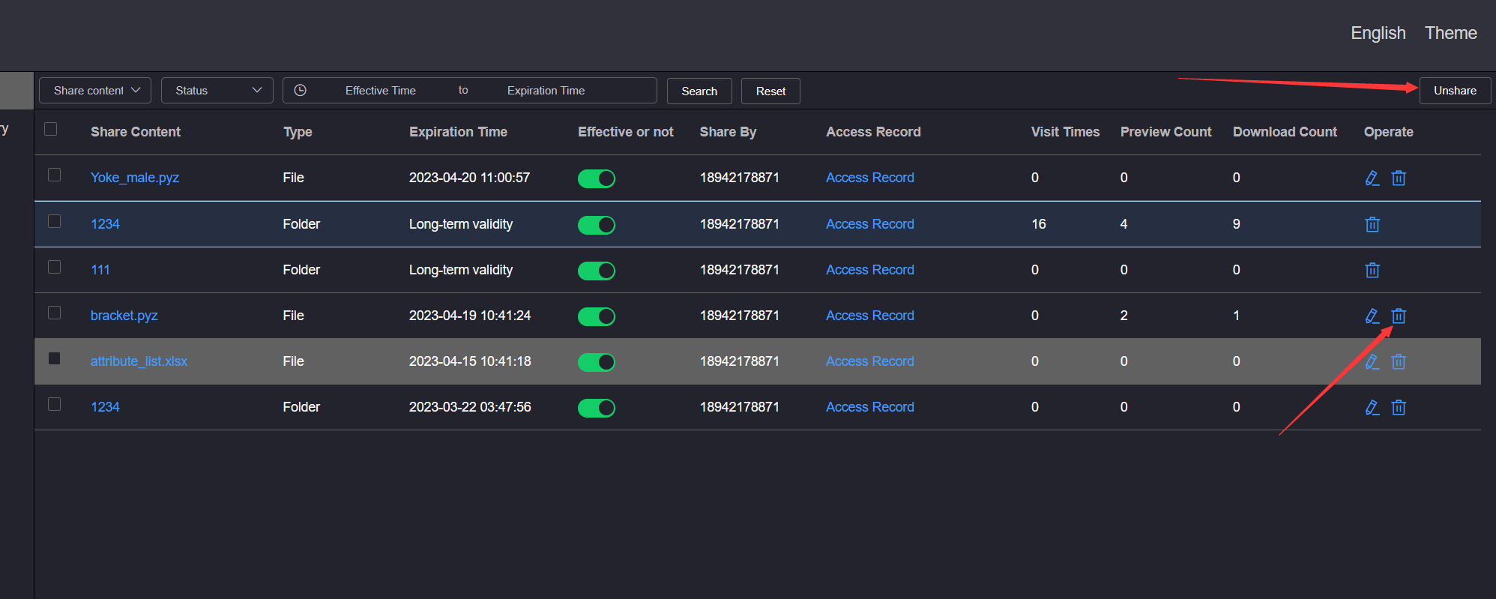Open the Status filter dropdown
This screenshot has width=1496, height=599.
[217, 90]
